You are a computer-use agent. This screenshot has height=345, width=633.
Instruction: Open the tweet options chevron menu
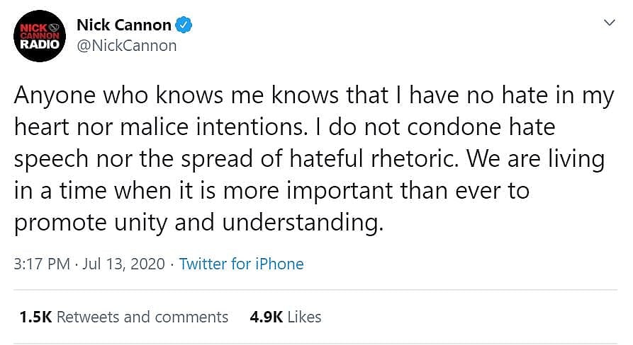tap(608, 23)
